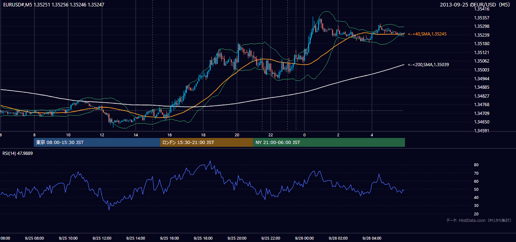Screen dimensions: 516x242
Task: Click price axis value 1.35180
Action: click(481, 44)
